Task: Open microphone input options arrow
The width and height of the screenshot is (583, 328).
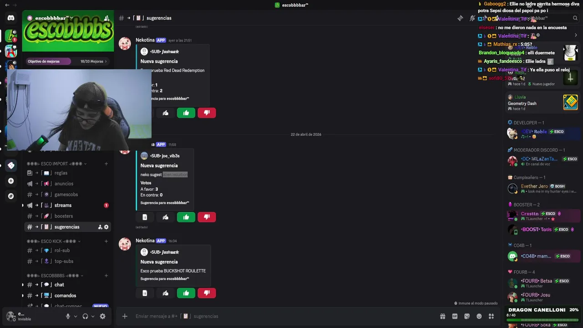Action: click(x=75, y=316)
